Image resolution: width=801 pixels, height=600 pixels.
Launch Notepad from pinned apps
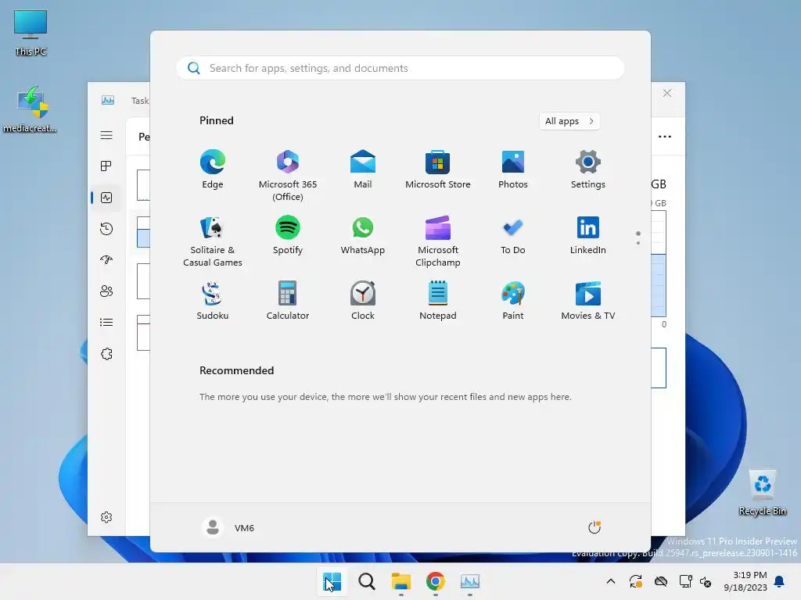click(x=438, y=301)
